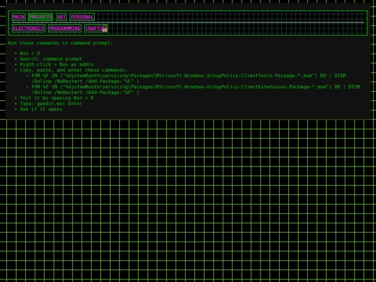Click the 'Right-click > Run as admin' line
This screenshot has width=376, height=282.
56,65
